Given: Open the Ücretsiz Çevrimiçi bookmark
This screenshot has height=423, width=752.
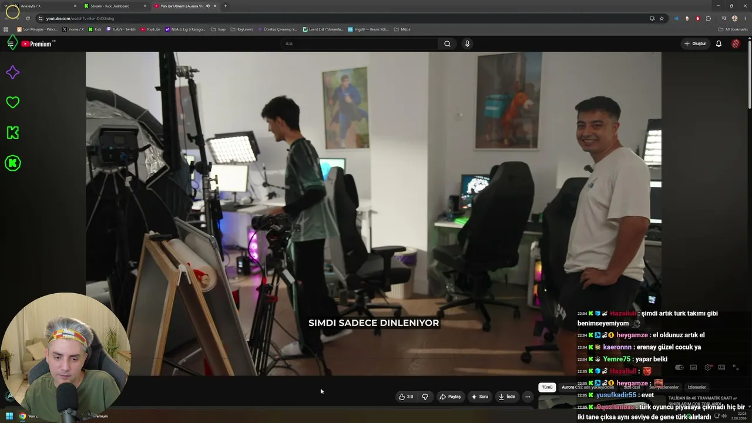Looking at the screenshot, I should (278, 29).
